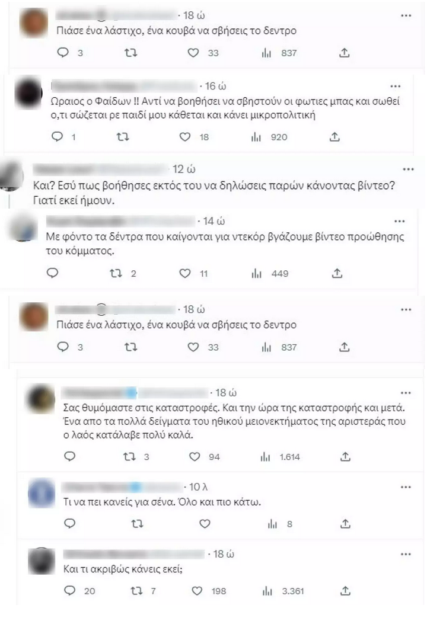Like the reply mentioning Φαίδων with 18 likes

[185, 137]
